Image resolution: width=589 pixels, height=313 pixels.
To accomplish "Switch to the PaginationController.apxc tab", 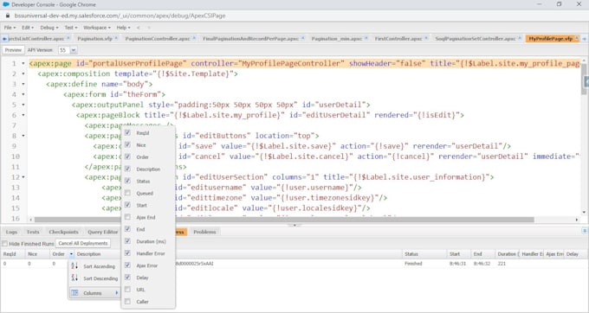I will click(158, 39).
